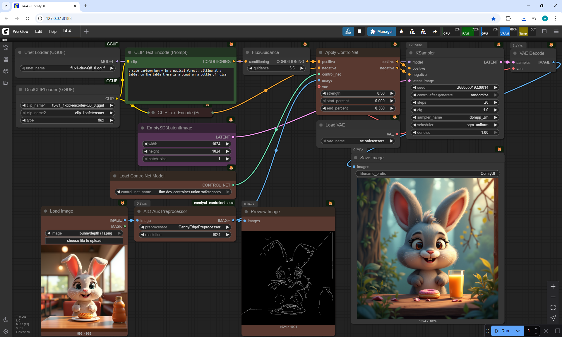Click fit view icon in canvas controls
Screen dimensions: 562x337
pos(553,307)
